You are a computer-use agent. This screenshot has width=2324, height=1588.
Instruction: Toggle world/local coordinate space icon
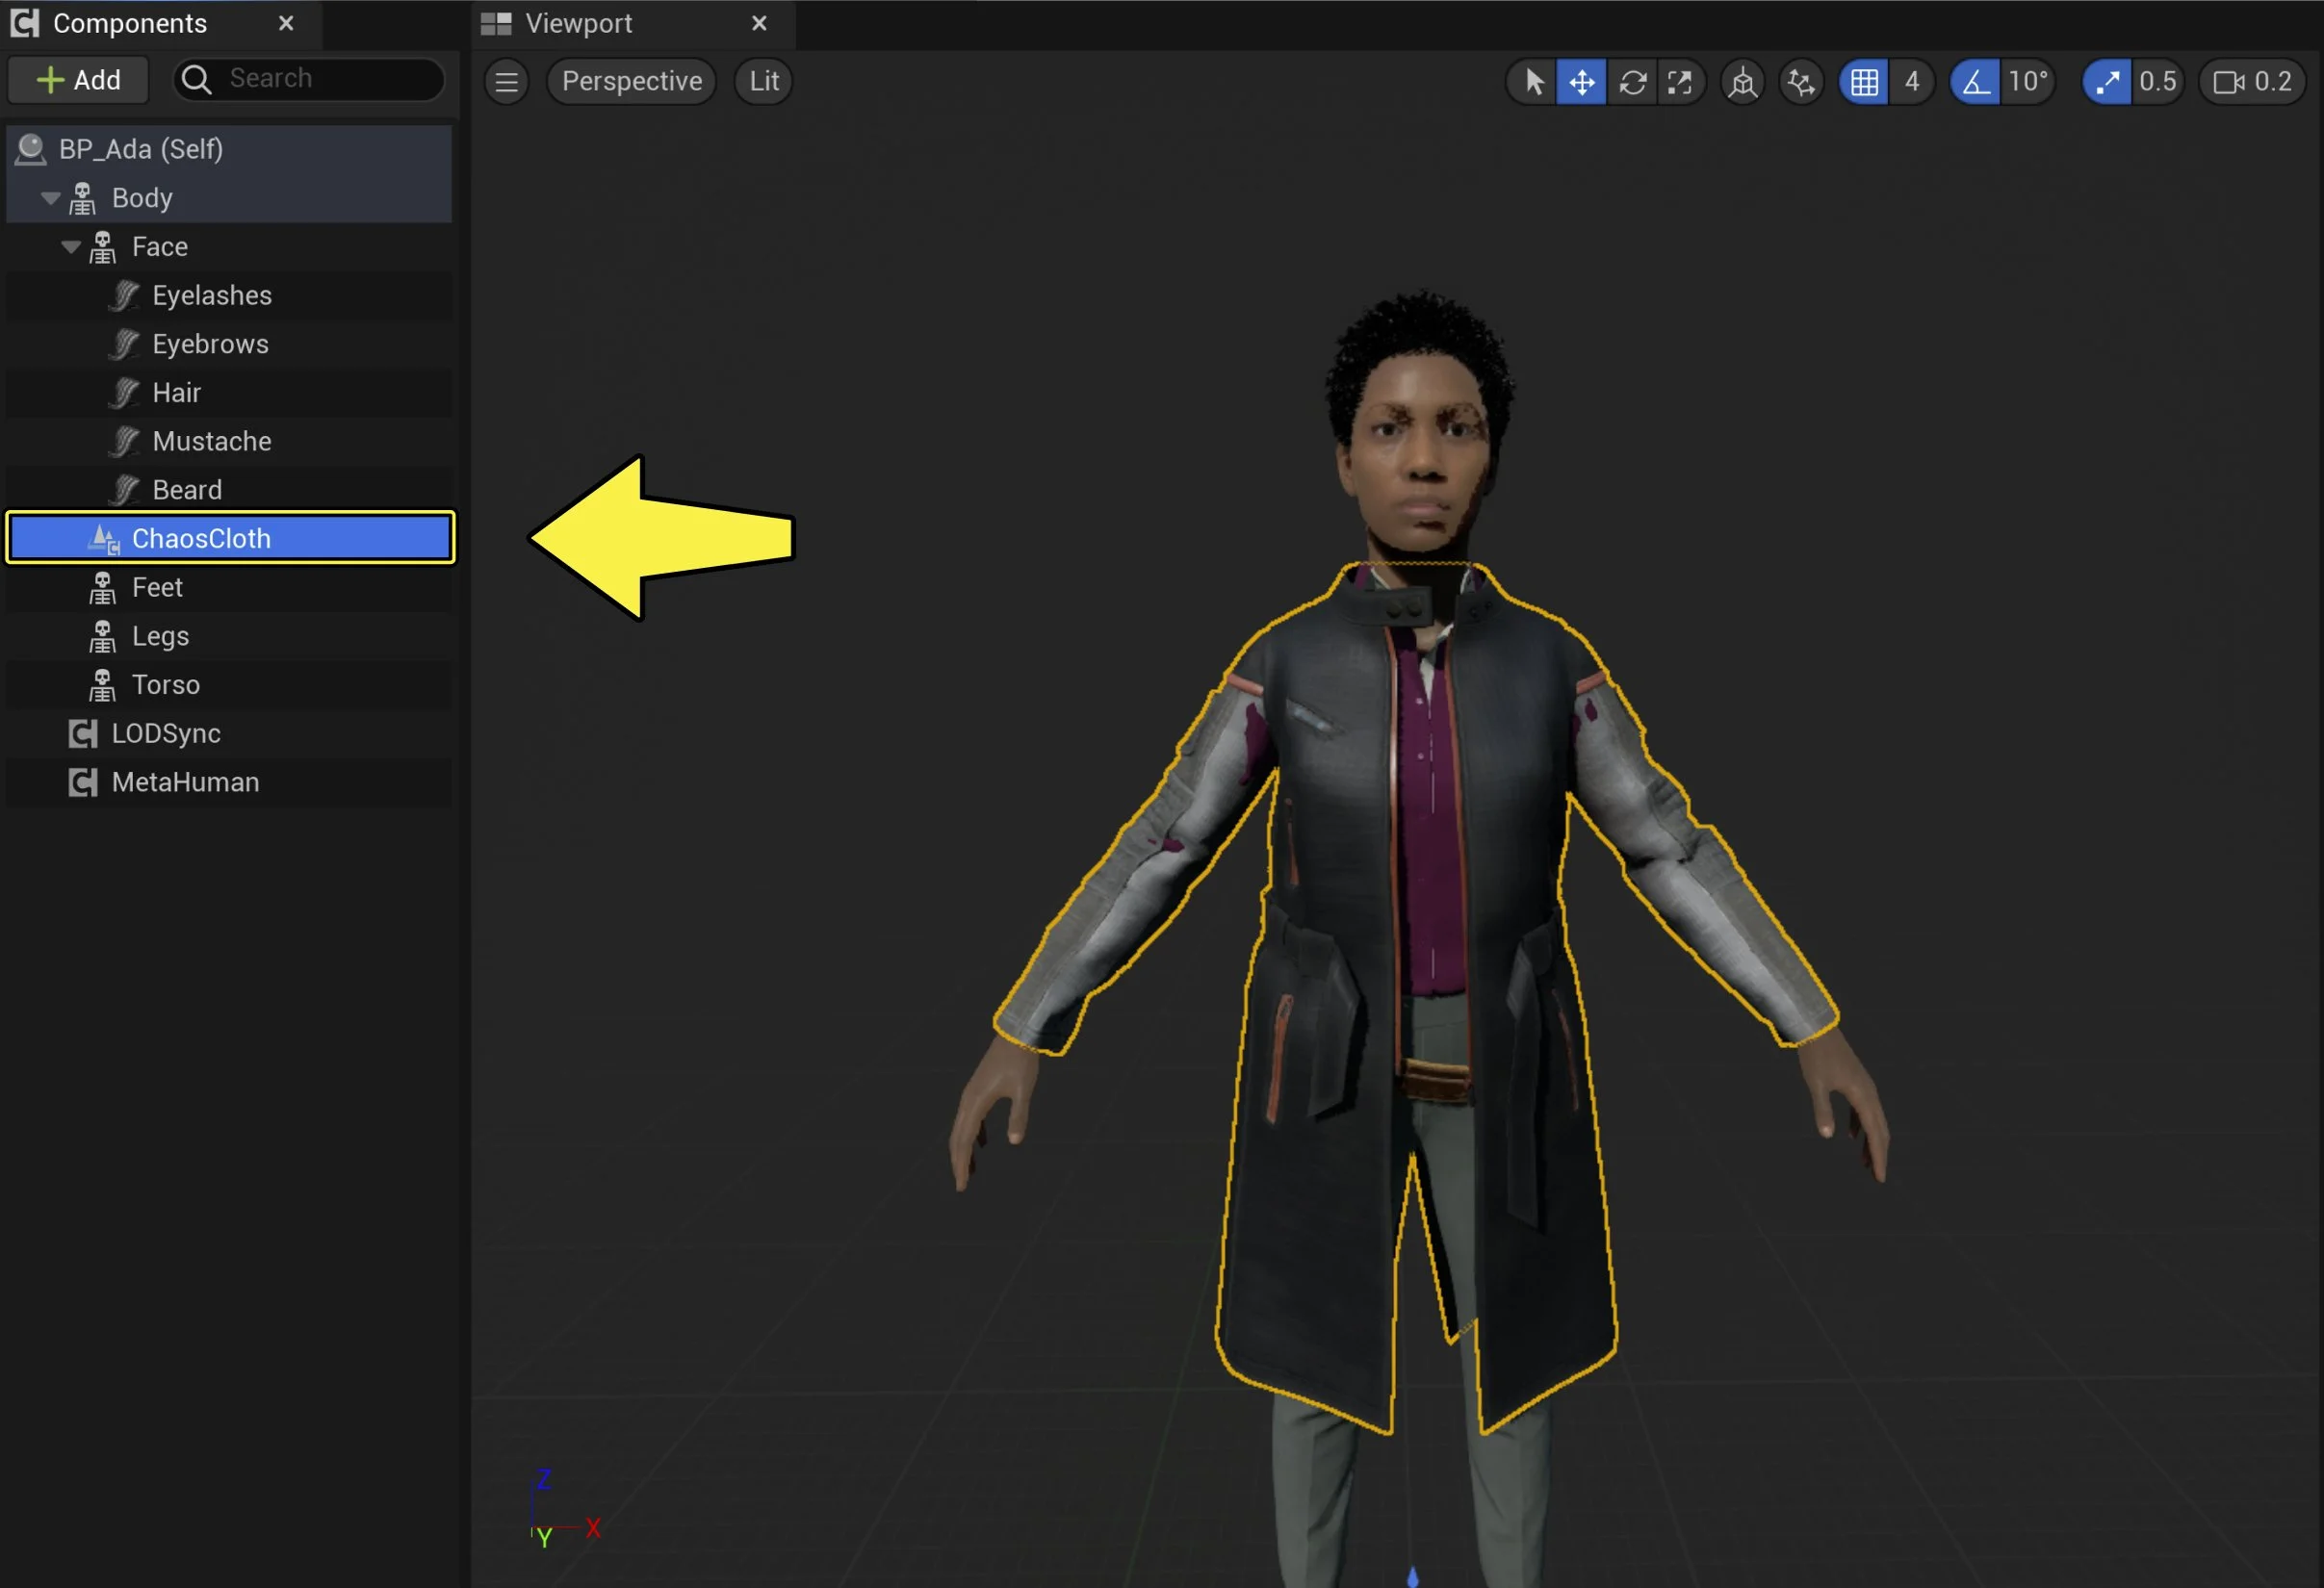(1742, 81)
